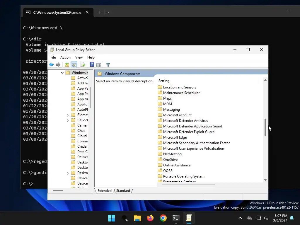Click settings list vertical scrollbar thumb
Screen dimensions: 300x225
click(x=265, y=127)
